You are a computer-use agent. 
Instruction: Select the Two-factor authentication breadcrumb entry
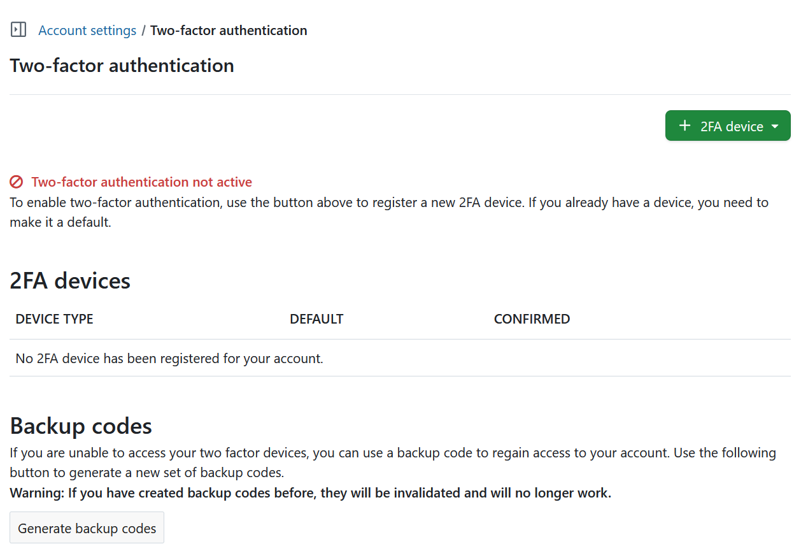229,30
